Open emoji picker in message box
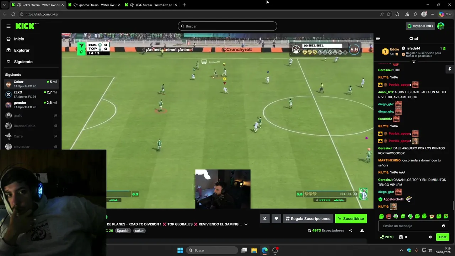The width and height of the screenshot is (455, 256). [x=443, y=226]
